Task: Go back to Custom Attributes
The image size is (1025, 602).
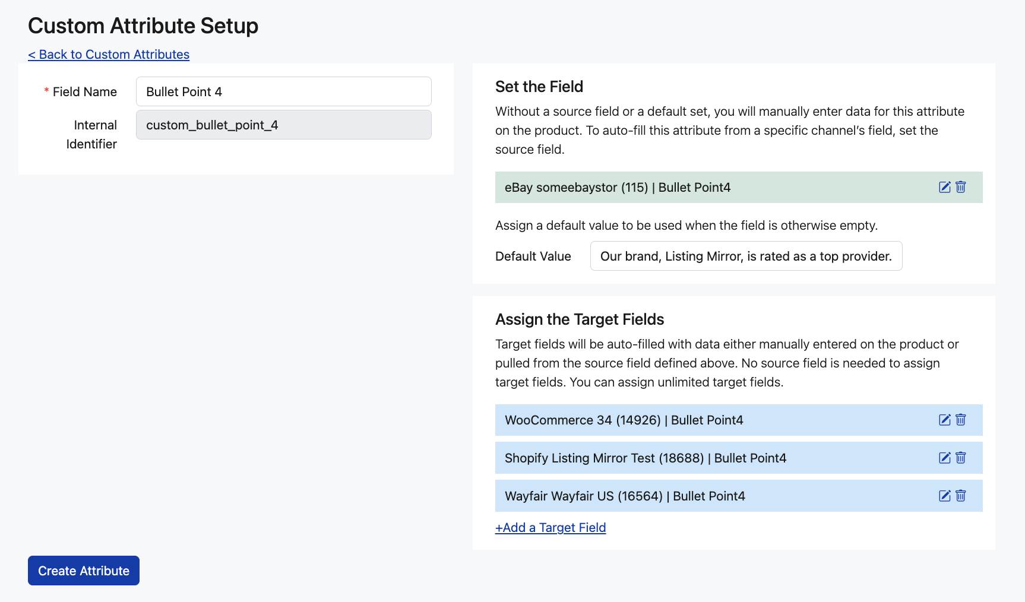Action: click(109, 55)
